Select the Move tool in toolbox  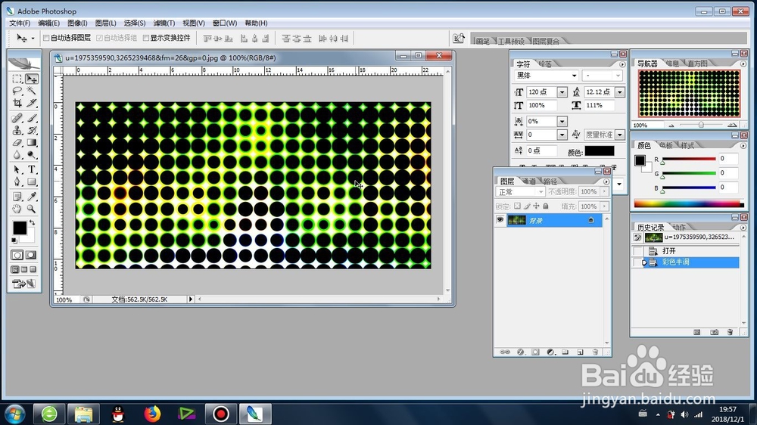[x=32, y=79]
